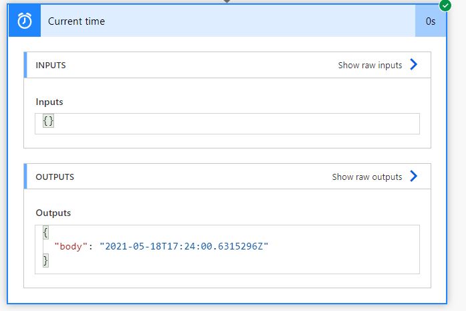Click the closing brace in the Outputs JSON
The image size is (466, 311).
pyautogui.click(x=45, y=260)
